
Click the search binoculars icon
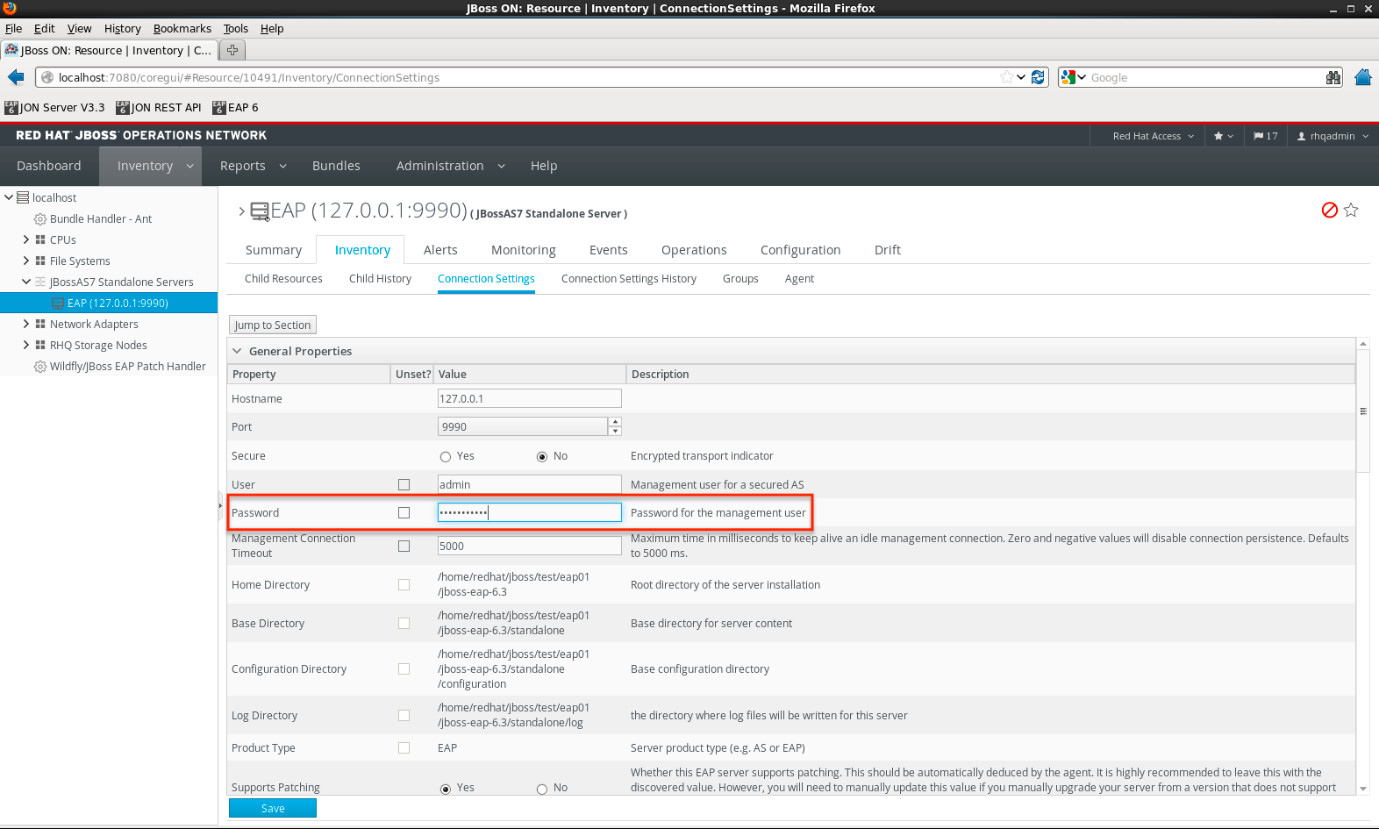point(1333,77)
